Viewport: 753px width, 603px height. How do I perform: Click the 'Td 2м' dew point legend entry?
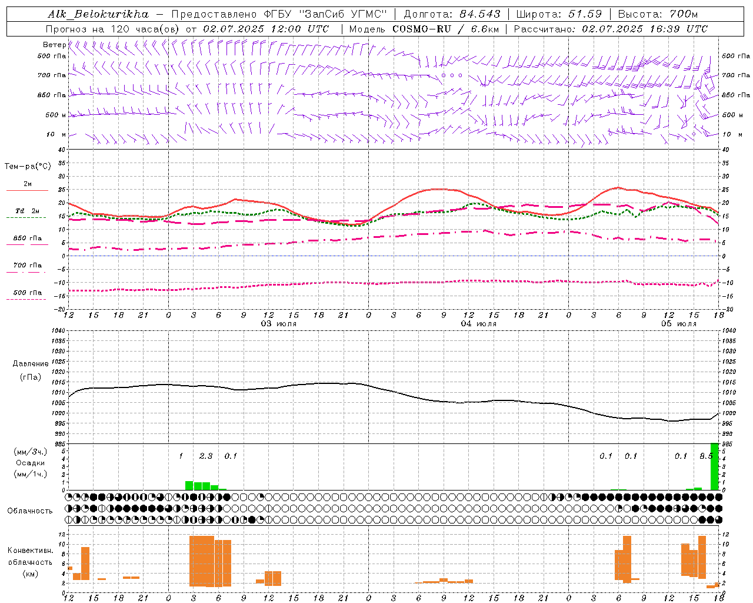point(27,211)
